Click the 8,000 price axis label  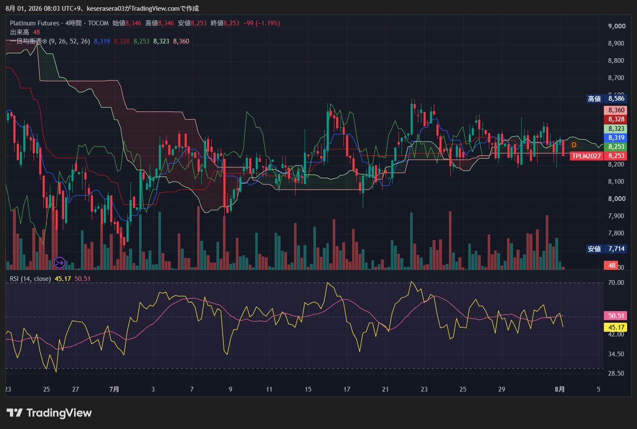pyautogui.click(x=617, y=199)
